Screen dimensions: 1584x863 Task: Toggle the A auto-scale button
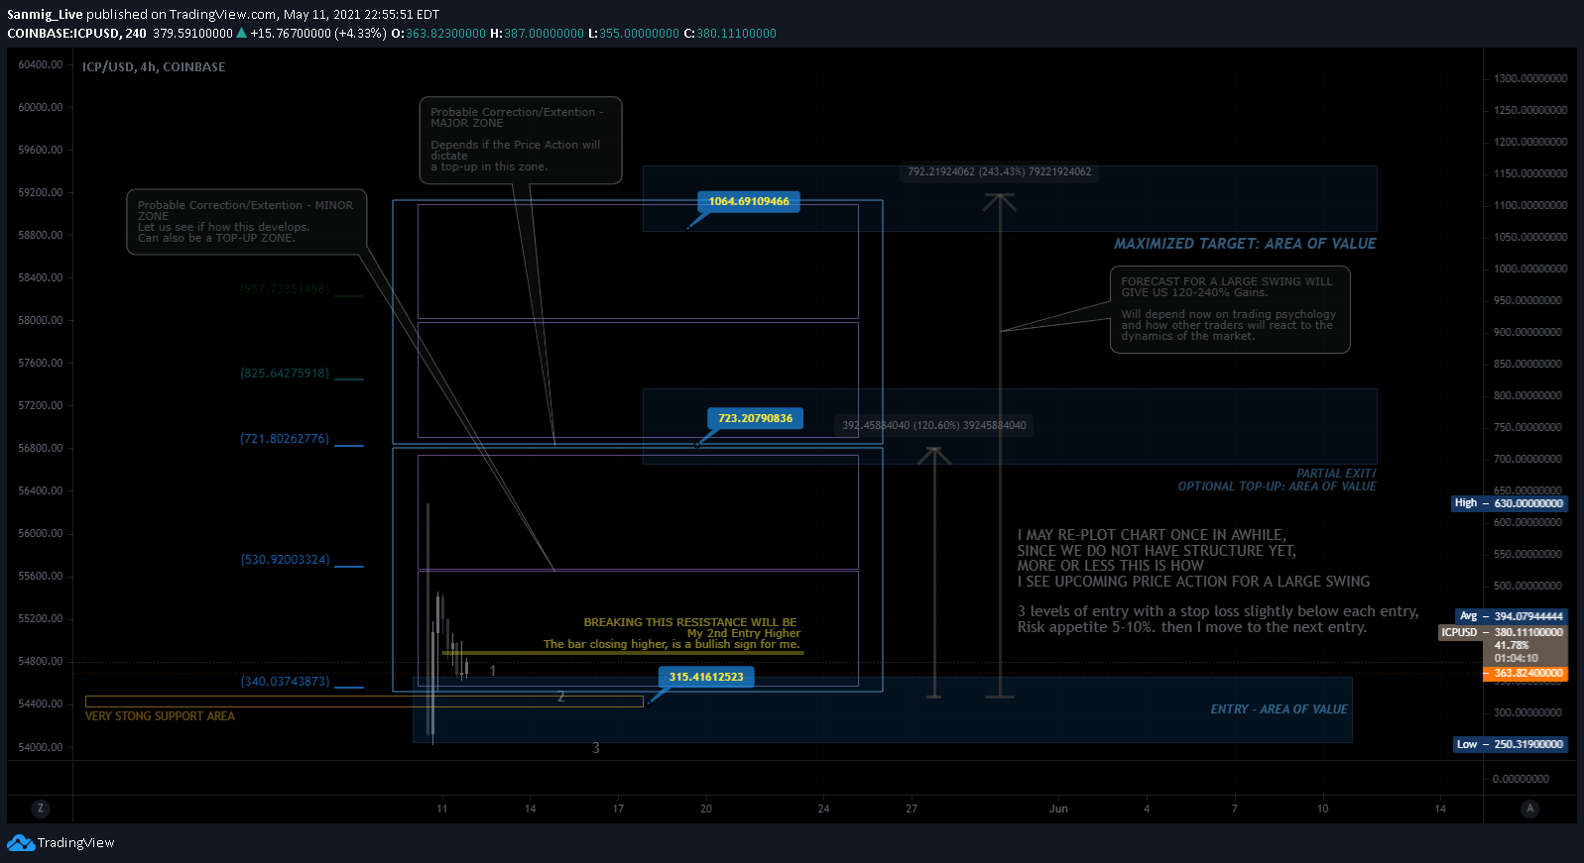(1529, 809)
